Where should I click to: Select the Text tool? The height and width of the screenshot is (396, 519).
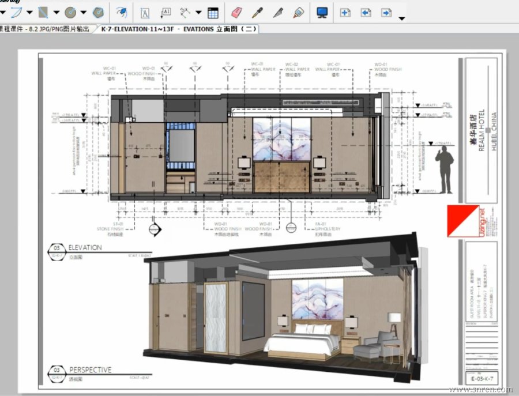(145, 13)
